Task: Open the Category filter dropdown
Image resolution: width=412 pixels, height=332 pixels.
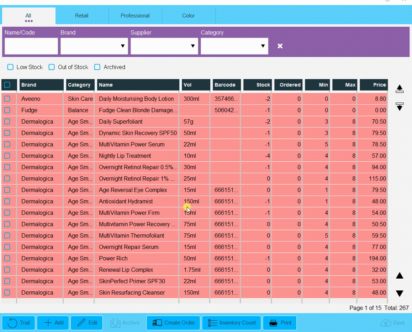Action: (234, 46)
